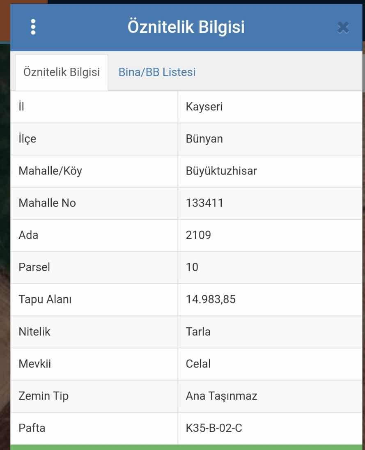This screenshot has height=450, width=365.
Task: Select the Pafta value K35-B-02-C
Action: pos(214,428)
